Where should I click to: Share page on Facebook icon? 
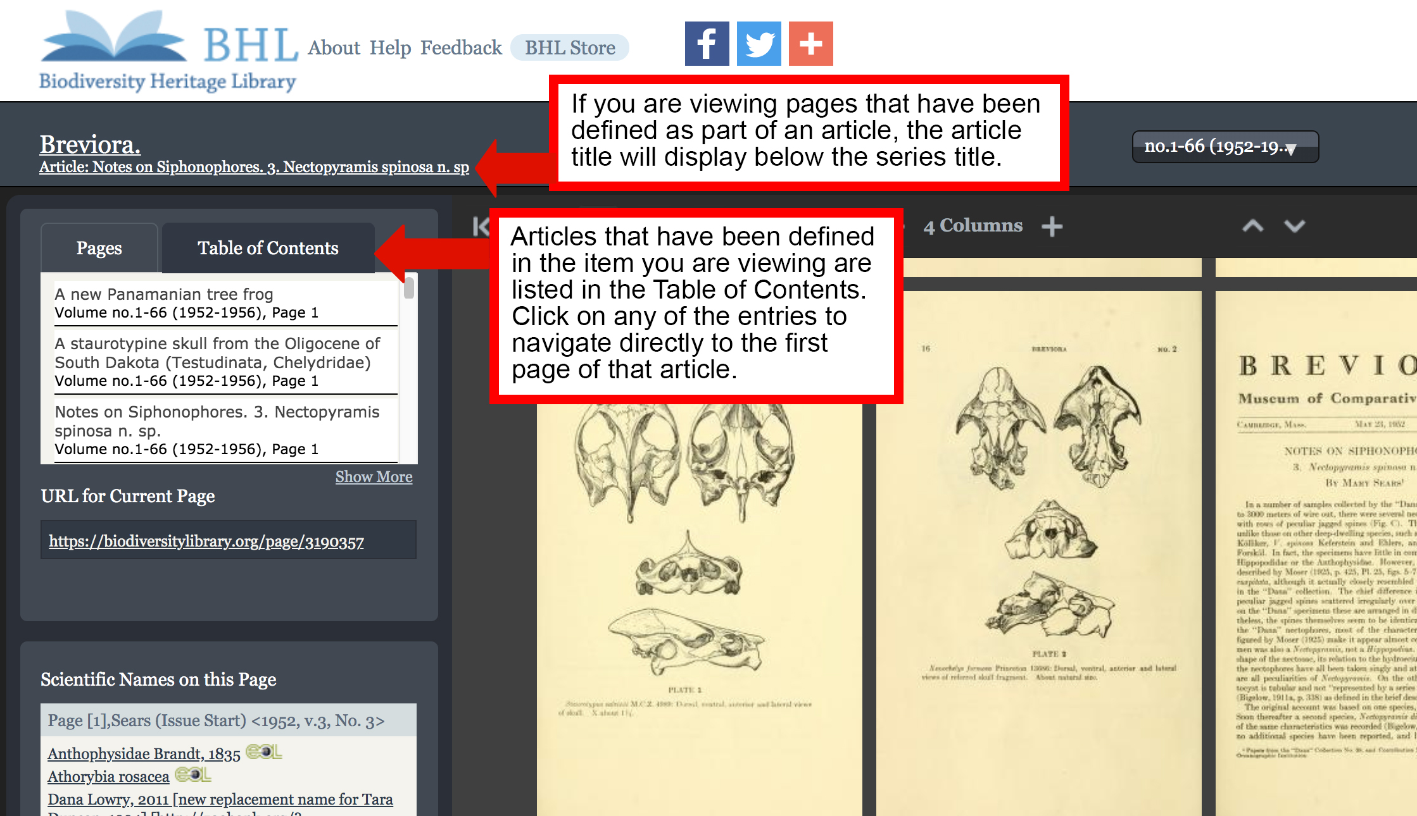point(707,44)
